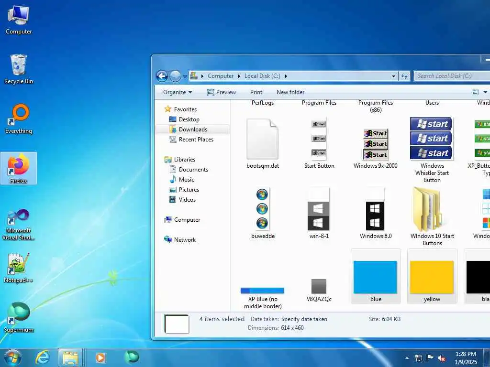
Task: Select the Microsoft Visual Studio shortcut
Action: click(19, 225)
